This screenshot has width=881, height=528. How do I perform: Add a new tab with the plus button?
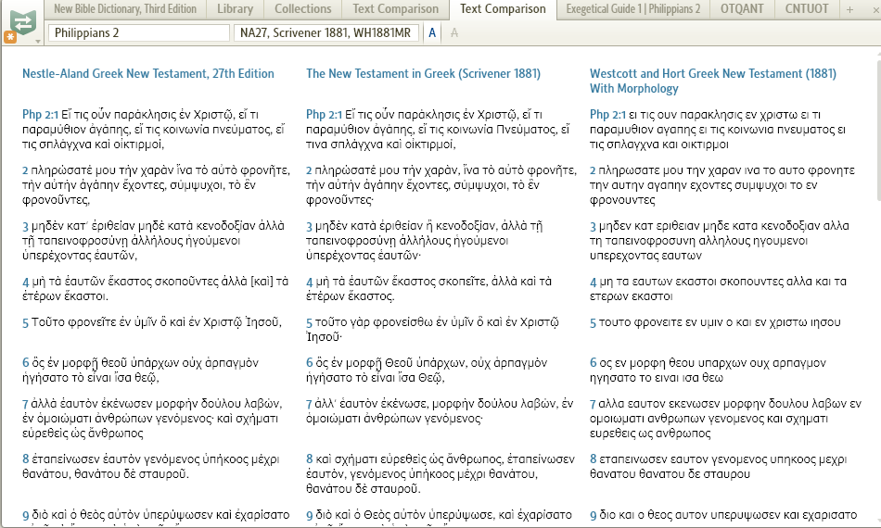pyautogui.click(x=849, y=9)
